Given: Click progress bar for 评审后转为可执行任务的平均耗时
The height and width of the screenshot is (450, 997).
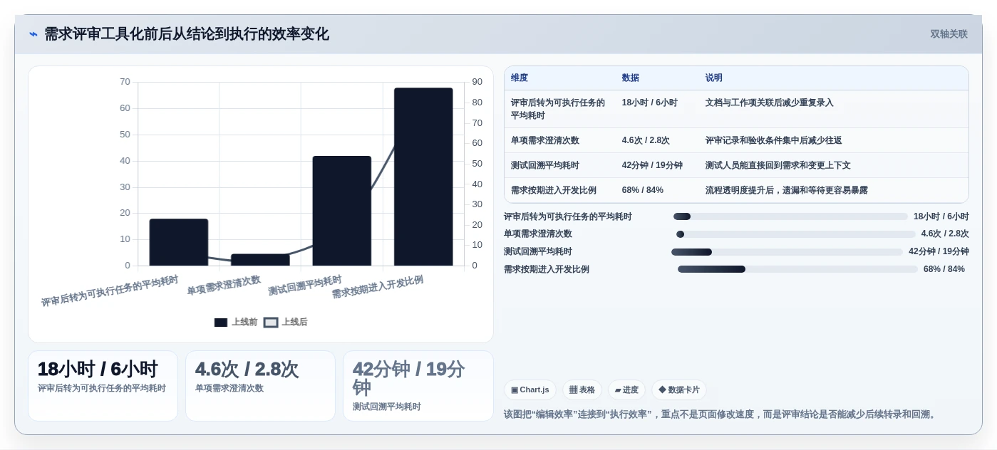Looking at the screenshot, I should tap(790, 216).
